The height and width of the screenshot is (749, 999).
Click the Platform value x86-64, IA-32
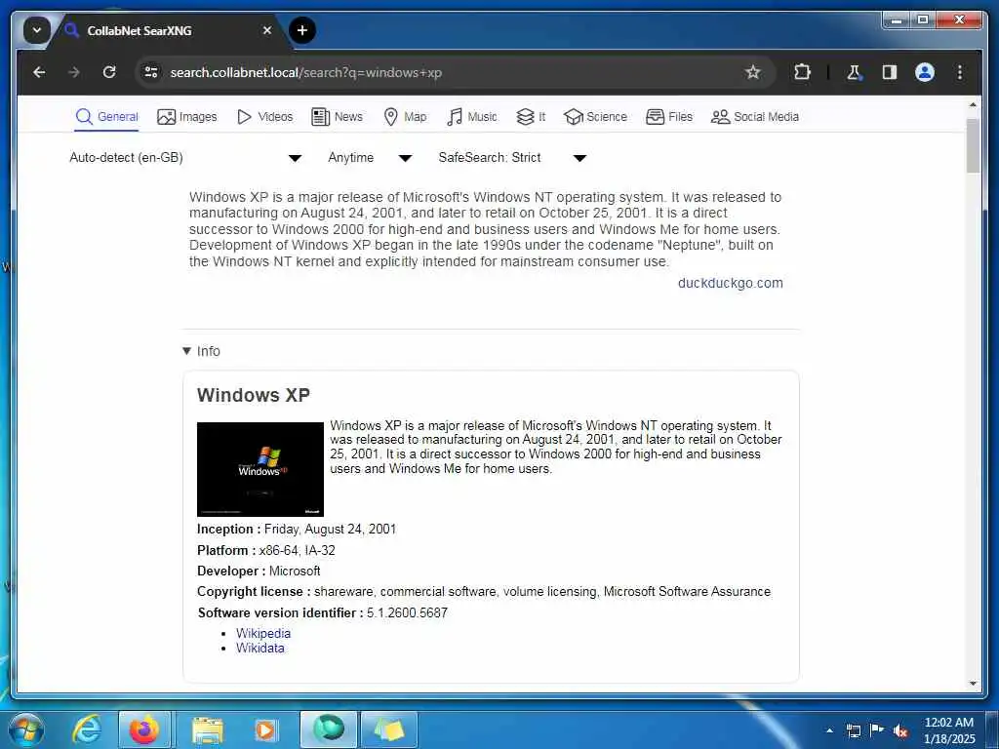point(297,551)
